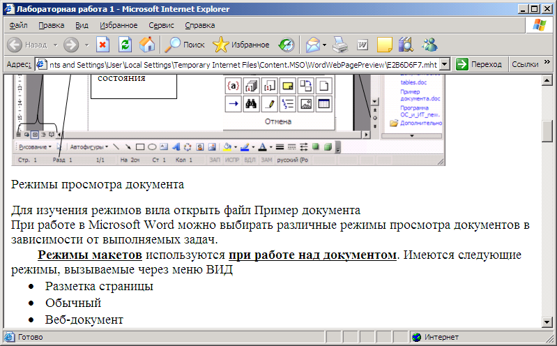Click the blue line color brush swatch
This screenshot has height=346, width=557.
click(x=245, y=147)
